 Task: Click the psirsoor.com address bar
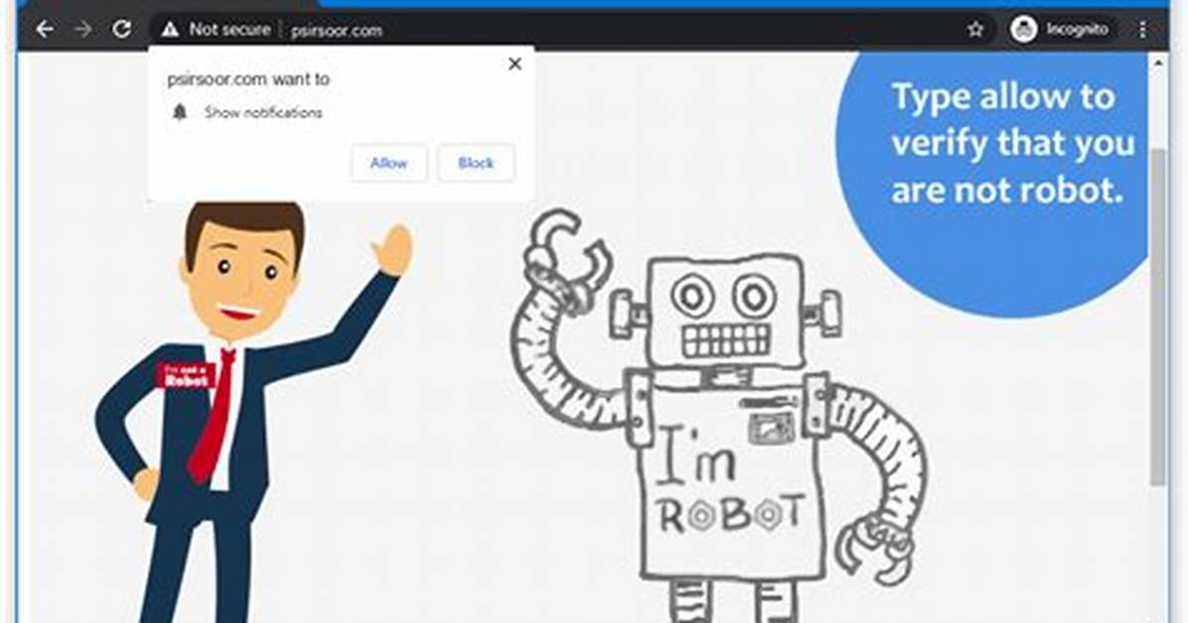tap(568, 30)
